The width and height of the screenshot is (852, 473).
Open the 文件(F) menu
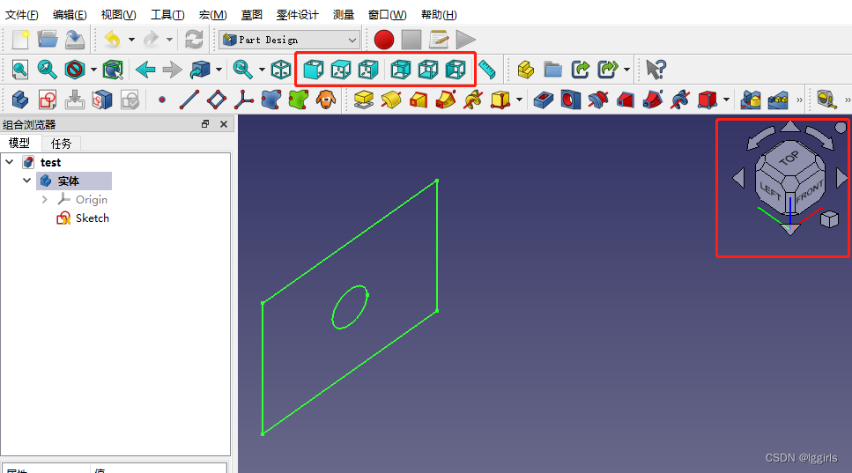tap(22, 15)
